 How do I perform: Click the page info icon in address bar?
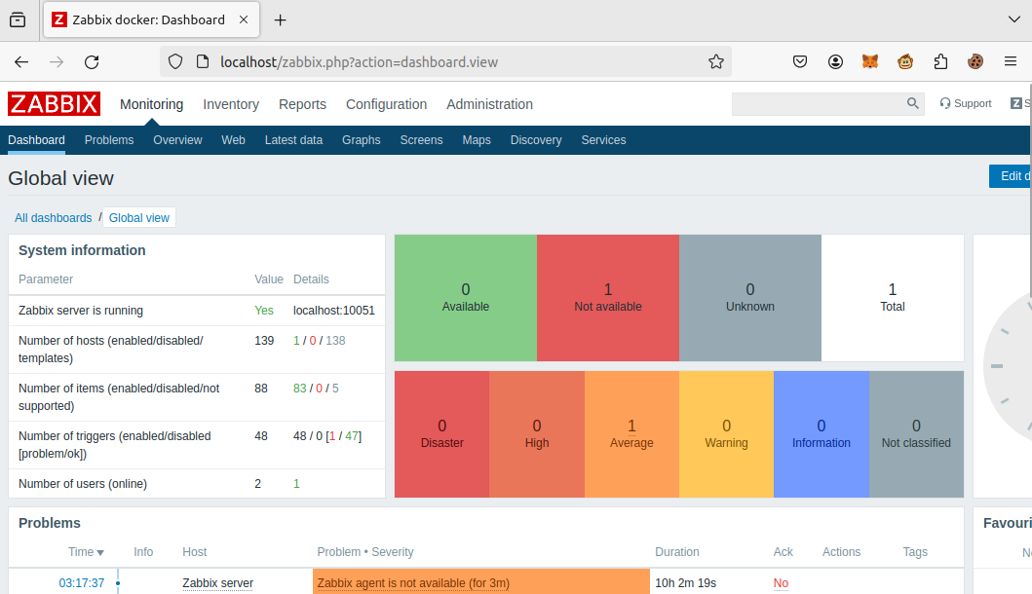tap(203, 61)
